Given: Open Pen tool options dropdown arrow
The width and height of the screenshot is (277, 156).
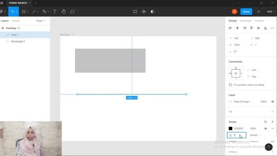Looking at the screenshot, I should coord(48,12).
